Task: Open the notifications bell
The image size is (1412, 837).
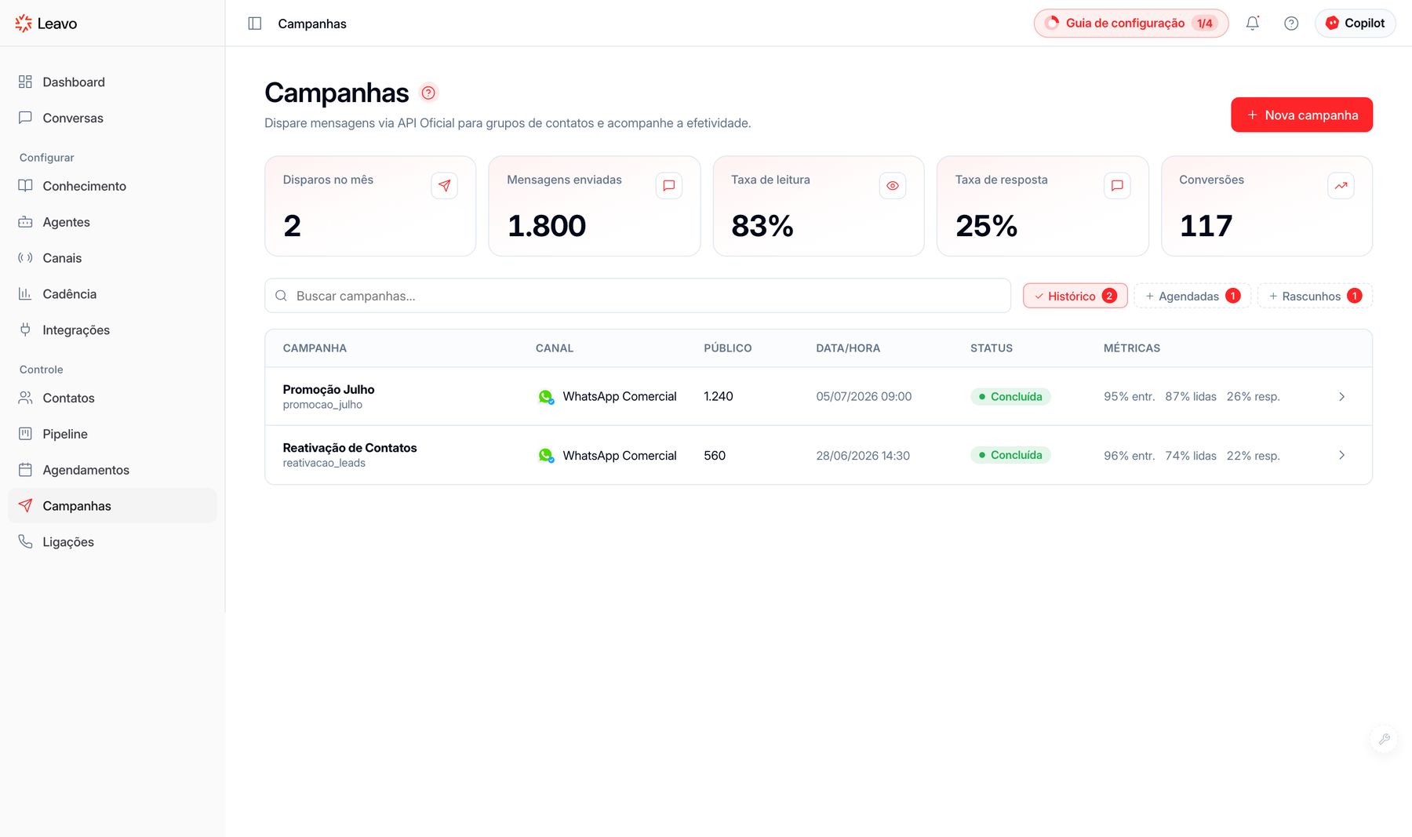Action: [1253, 24]
